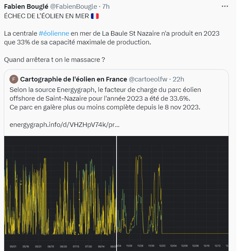
Task: Click the 'ÉCHEC DE L'ÉOLIEN EN MER' headline
Action: (x=46, y=16)
